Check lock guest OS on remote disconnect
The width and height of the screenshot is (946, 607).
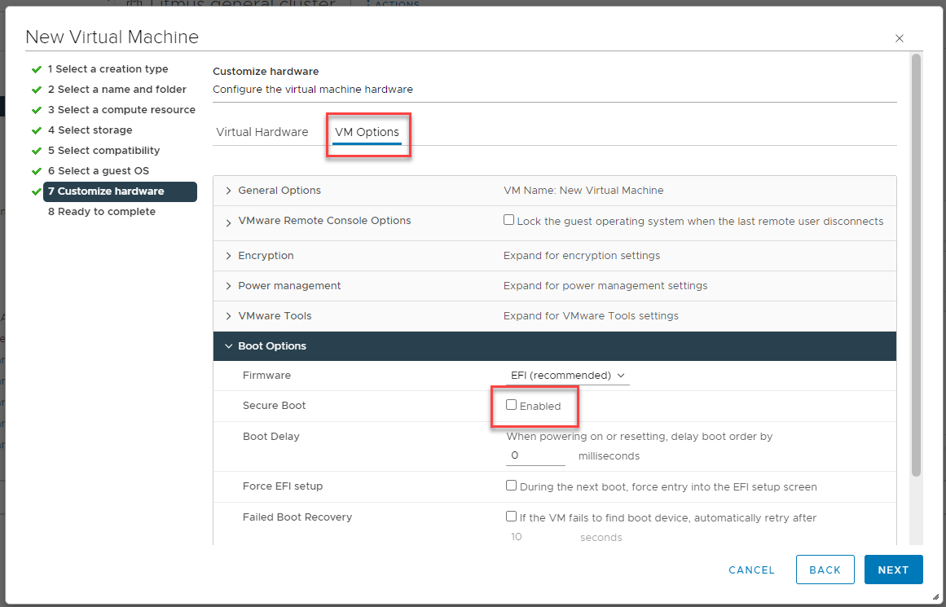click(x=508, y=218)
